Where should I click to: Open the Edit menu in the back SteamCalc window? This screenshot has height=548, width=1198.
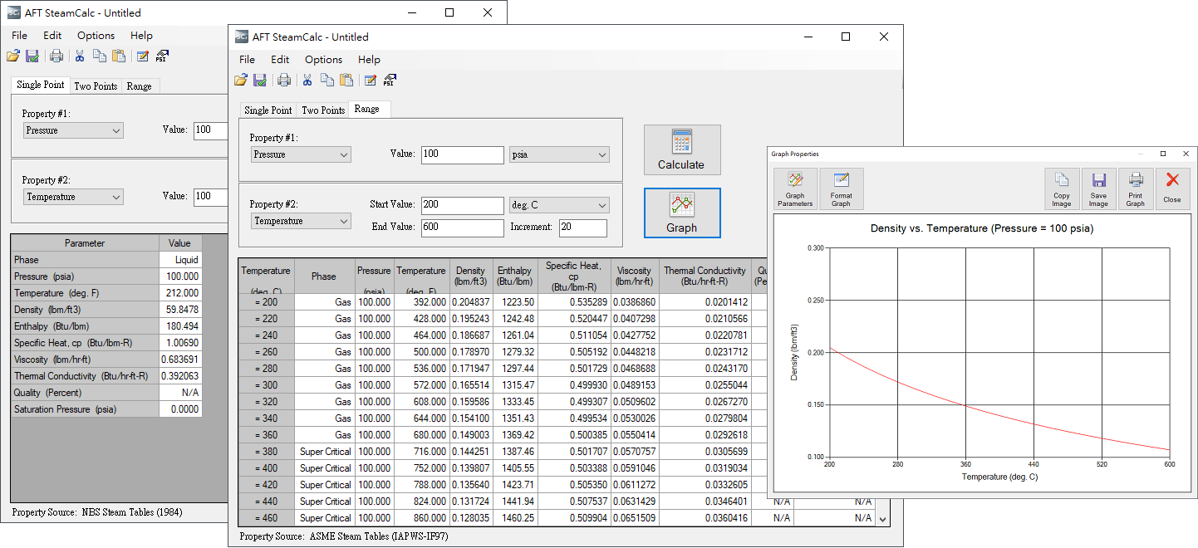click(x=52, y=36)
